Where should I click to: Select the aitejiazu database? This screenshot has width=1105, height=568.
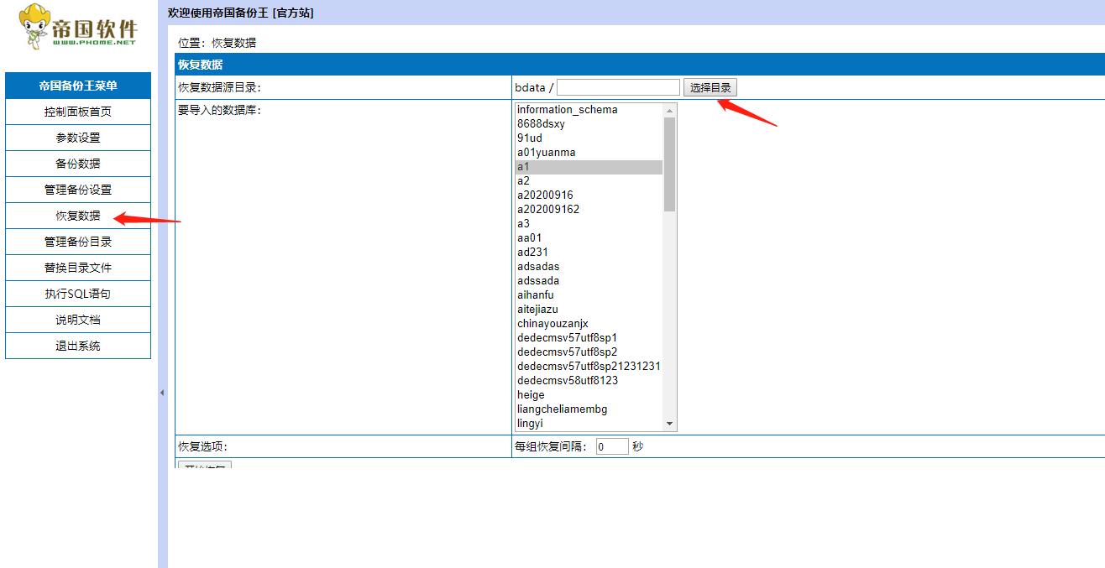(589, 310)
